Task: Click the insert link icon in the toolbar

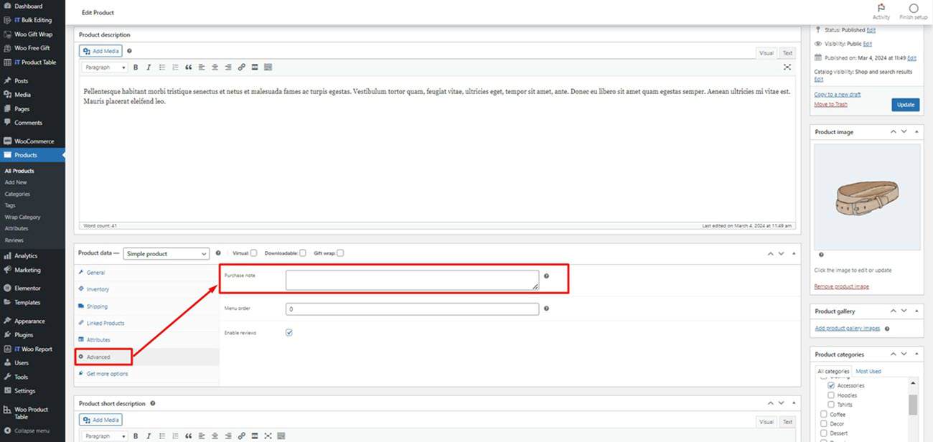Action: (241, 67)
